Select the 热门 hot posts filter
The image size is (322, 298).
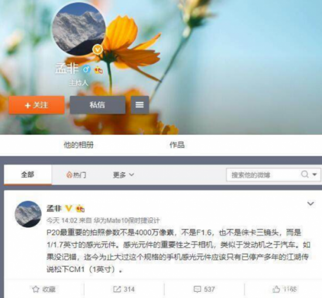(x=76, y=175)
